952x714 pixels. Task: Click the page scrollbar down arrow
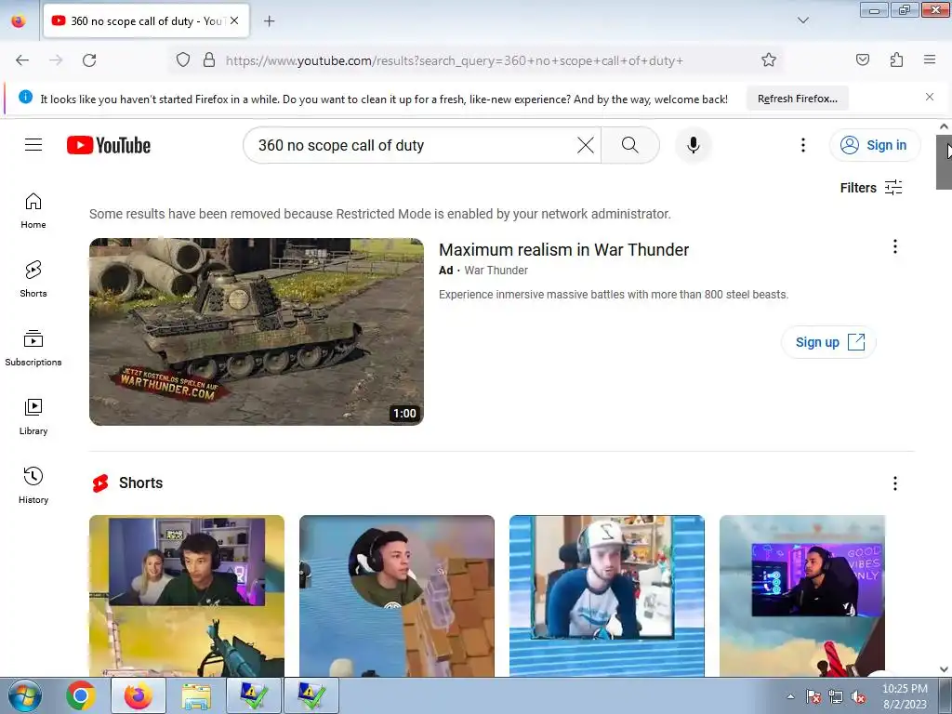[944, 669]
